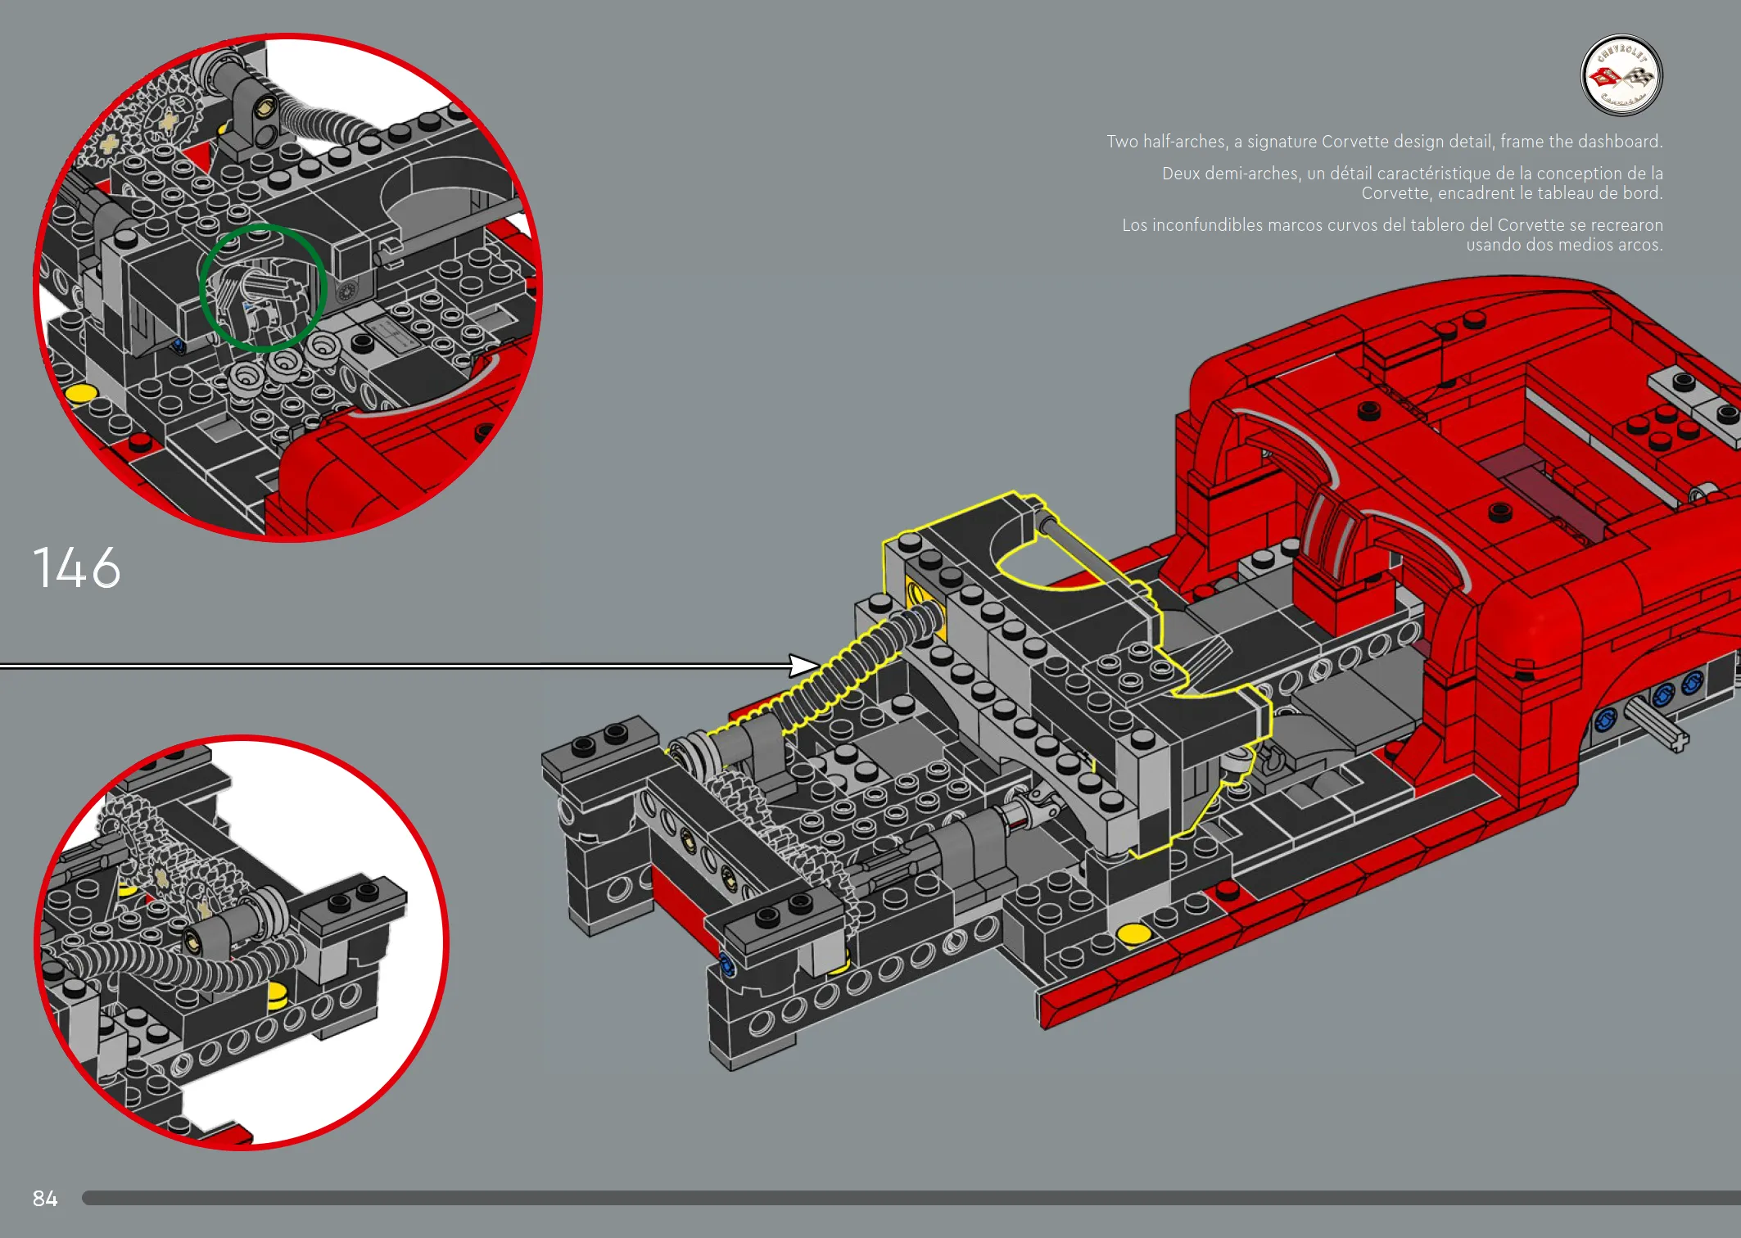Open the upper circular dashboard detail inset
This screenshot has width=1741, height=1238.
287,287
